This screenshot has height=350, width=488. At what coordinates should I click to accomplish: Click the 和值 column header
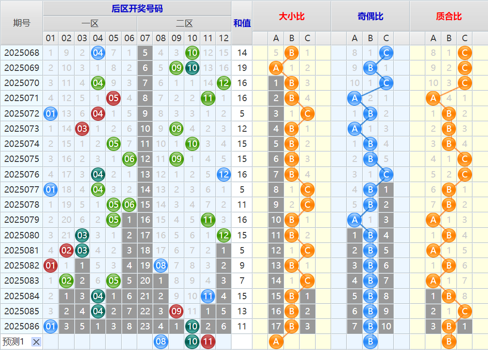pos(242,23)
